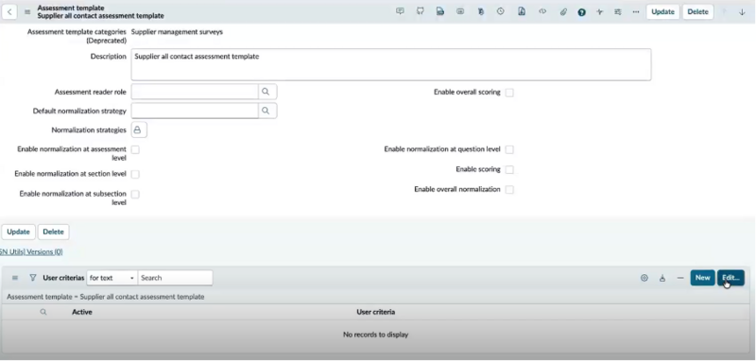Go to next record with down arrow
Image resolution: width=756 pixels, height=361 pixels.
[x=742, y=12]
